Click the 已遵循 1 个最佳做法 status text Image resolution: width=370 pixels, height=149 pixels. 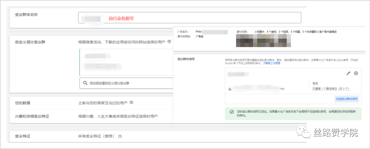point(330,89)
